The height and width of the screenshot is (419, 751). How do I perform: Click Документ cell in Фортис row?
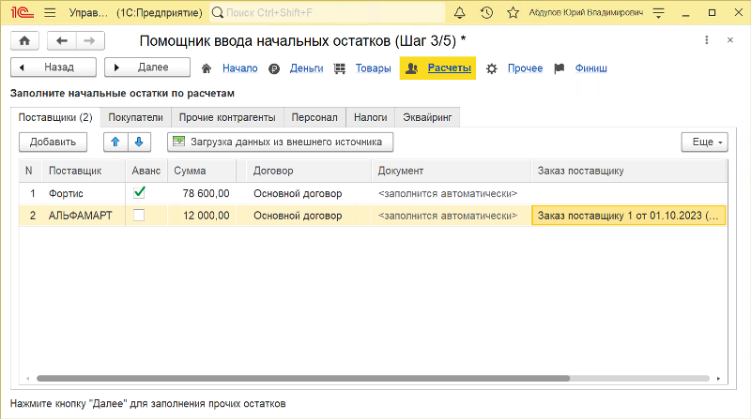point(451,193)
